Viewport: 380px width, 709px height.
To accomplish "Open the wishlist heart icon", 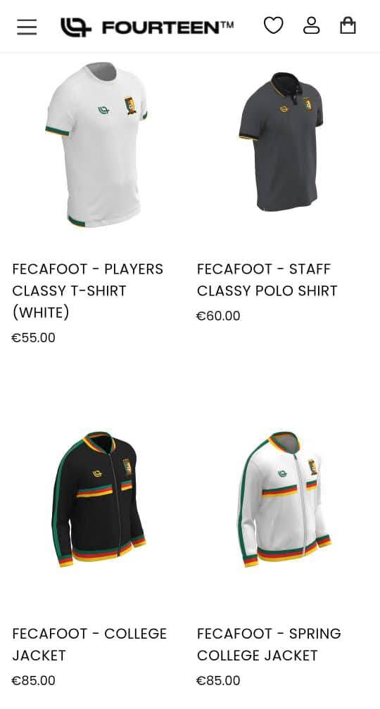I will coord(273,25).
